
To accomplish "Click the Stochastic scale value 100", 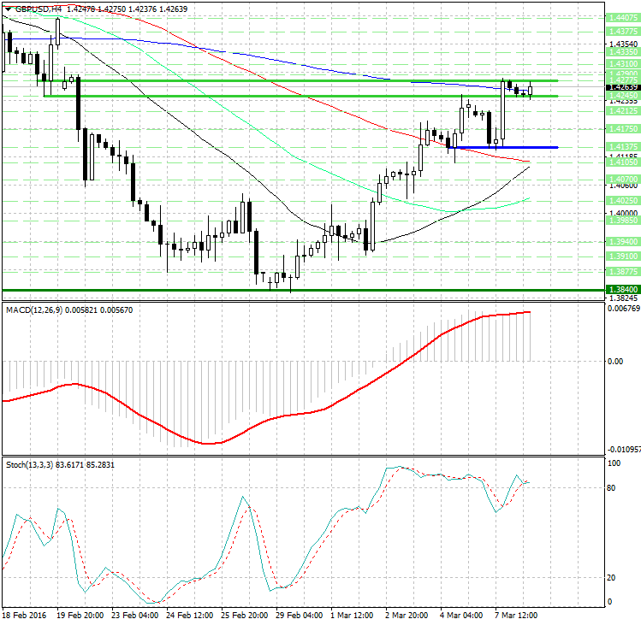I will pyautogui.click(x=614, y=463).
